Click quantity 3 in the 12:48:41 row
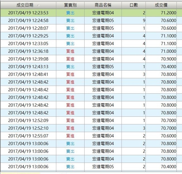Image resolution: width=182 pixels, height=174 pixels. 144,74
